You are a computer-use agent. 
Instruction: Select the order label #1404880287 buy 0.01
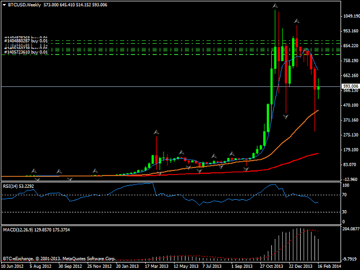(x=26, y=41)
